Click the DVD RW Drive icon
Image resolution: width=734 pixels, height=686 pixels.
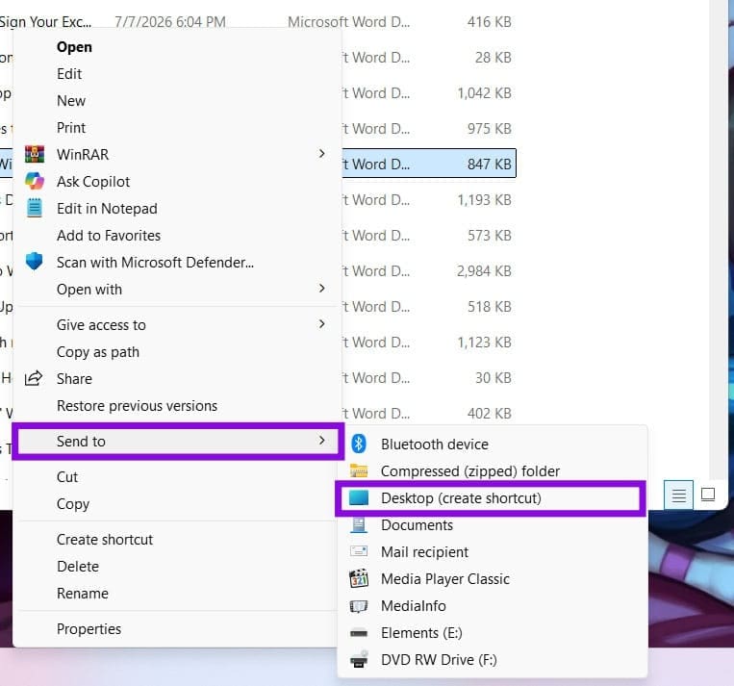pyautogui.click(x=359, y=659)
